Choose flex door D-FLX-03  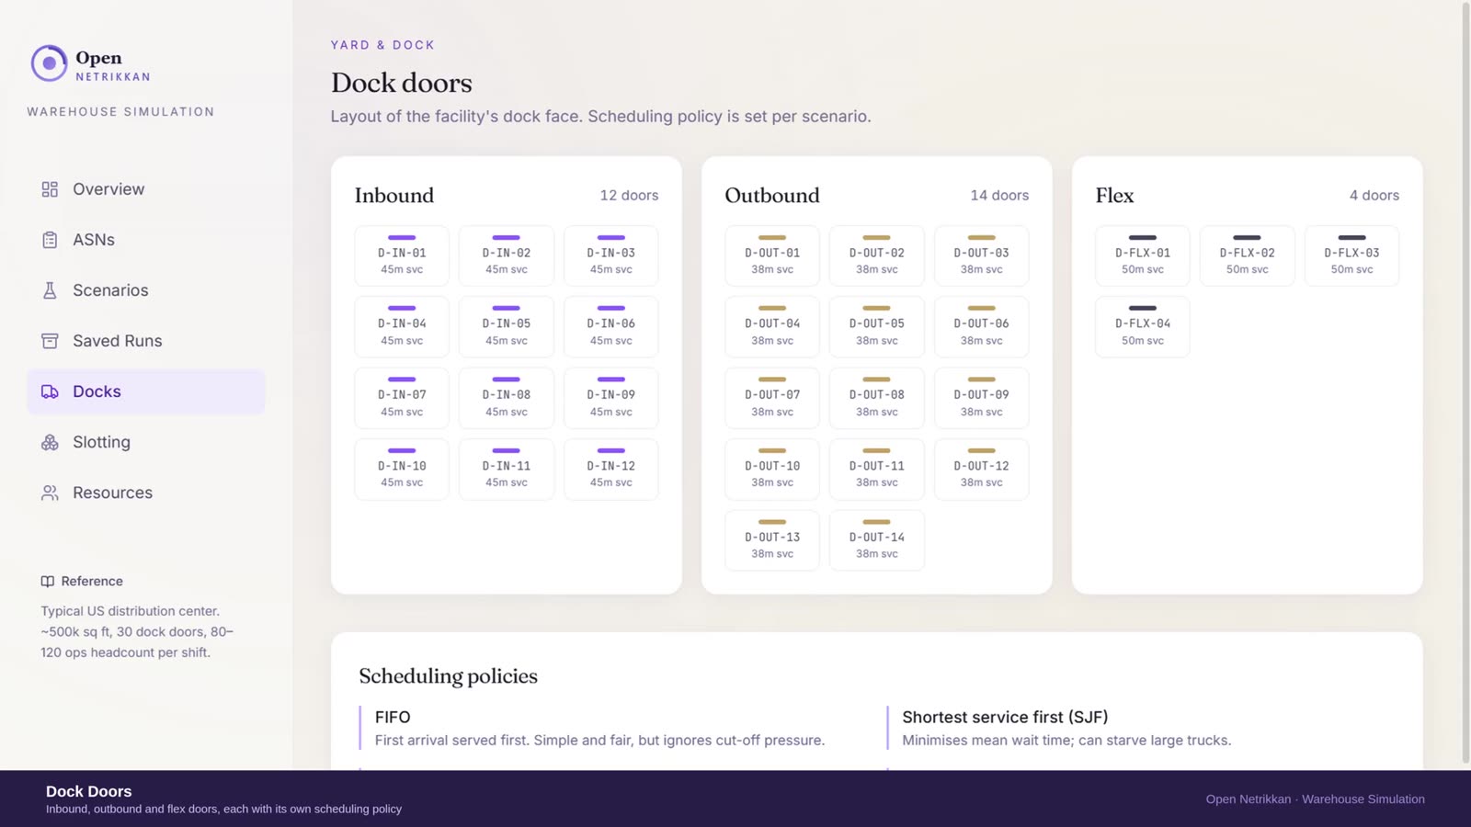click(x=1352, y=255)
